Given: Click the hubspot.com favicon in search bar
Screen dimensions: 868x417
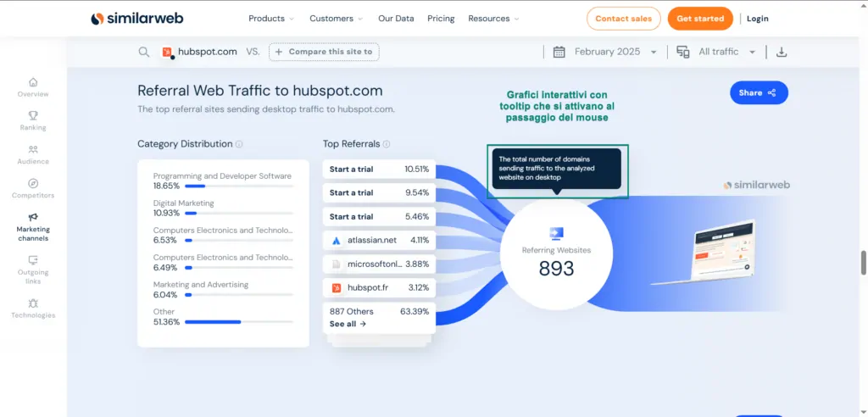Looking at the screenshot, I should tap(167, 52).
